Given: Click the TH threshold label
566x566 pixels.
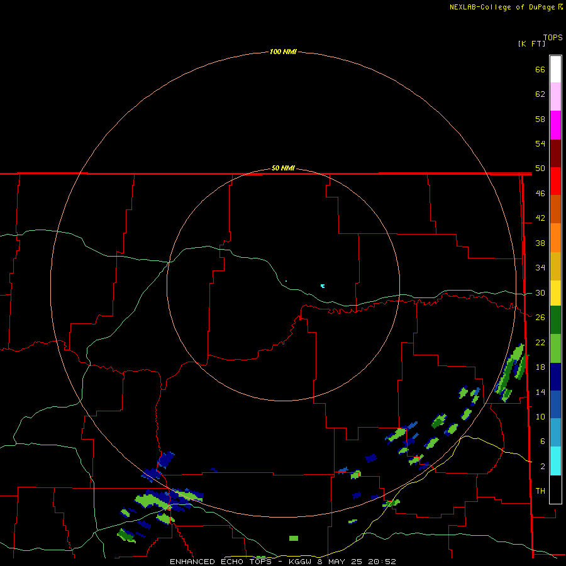Looking at the screenshot, I should point(540,491).
